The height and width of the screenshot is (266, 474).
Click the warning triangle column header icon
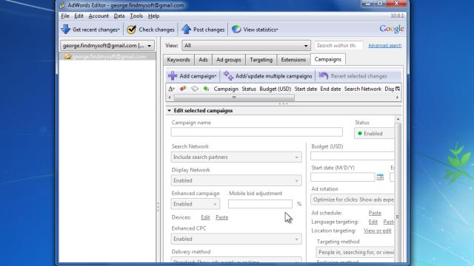pos(171,89)
